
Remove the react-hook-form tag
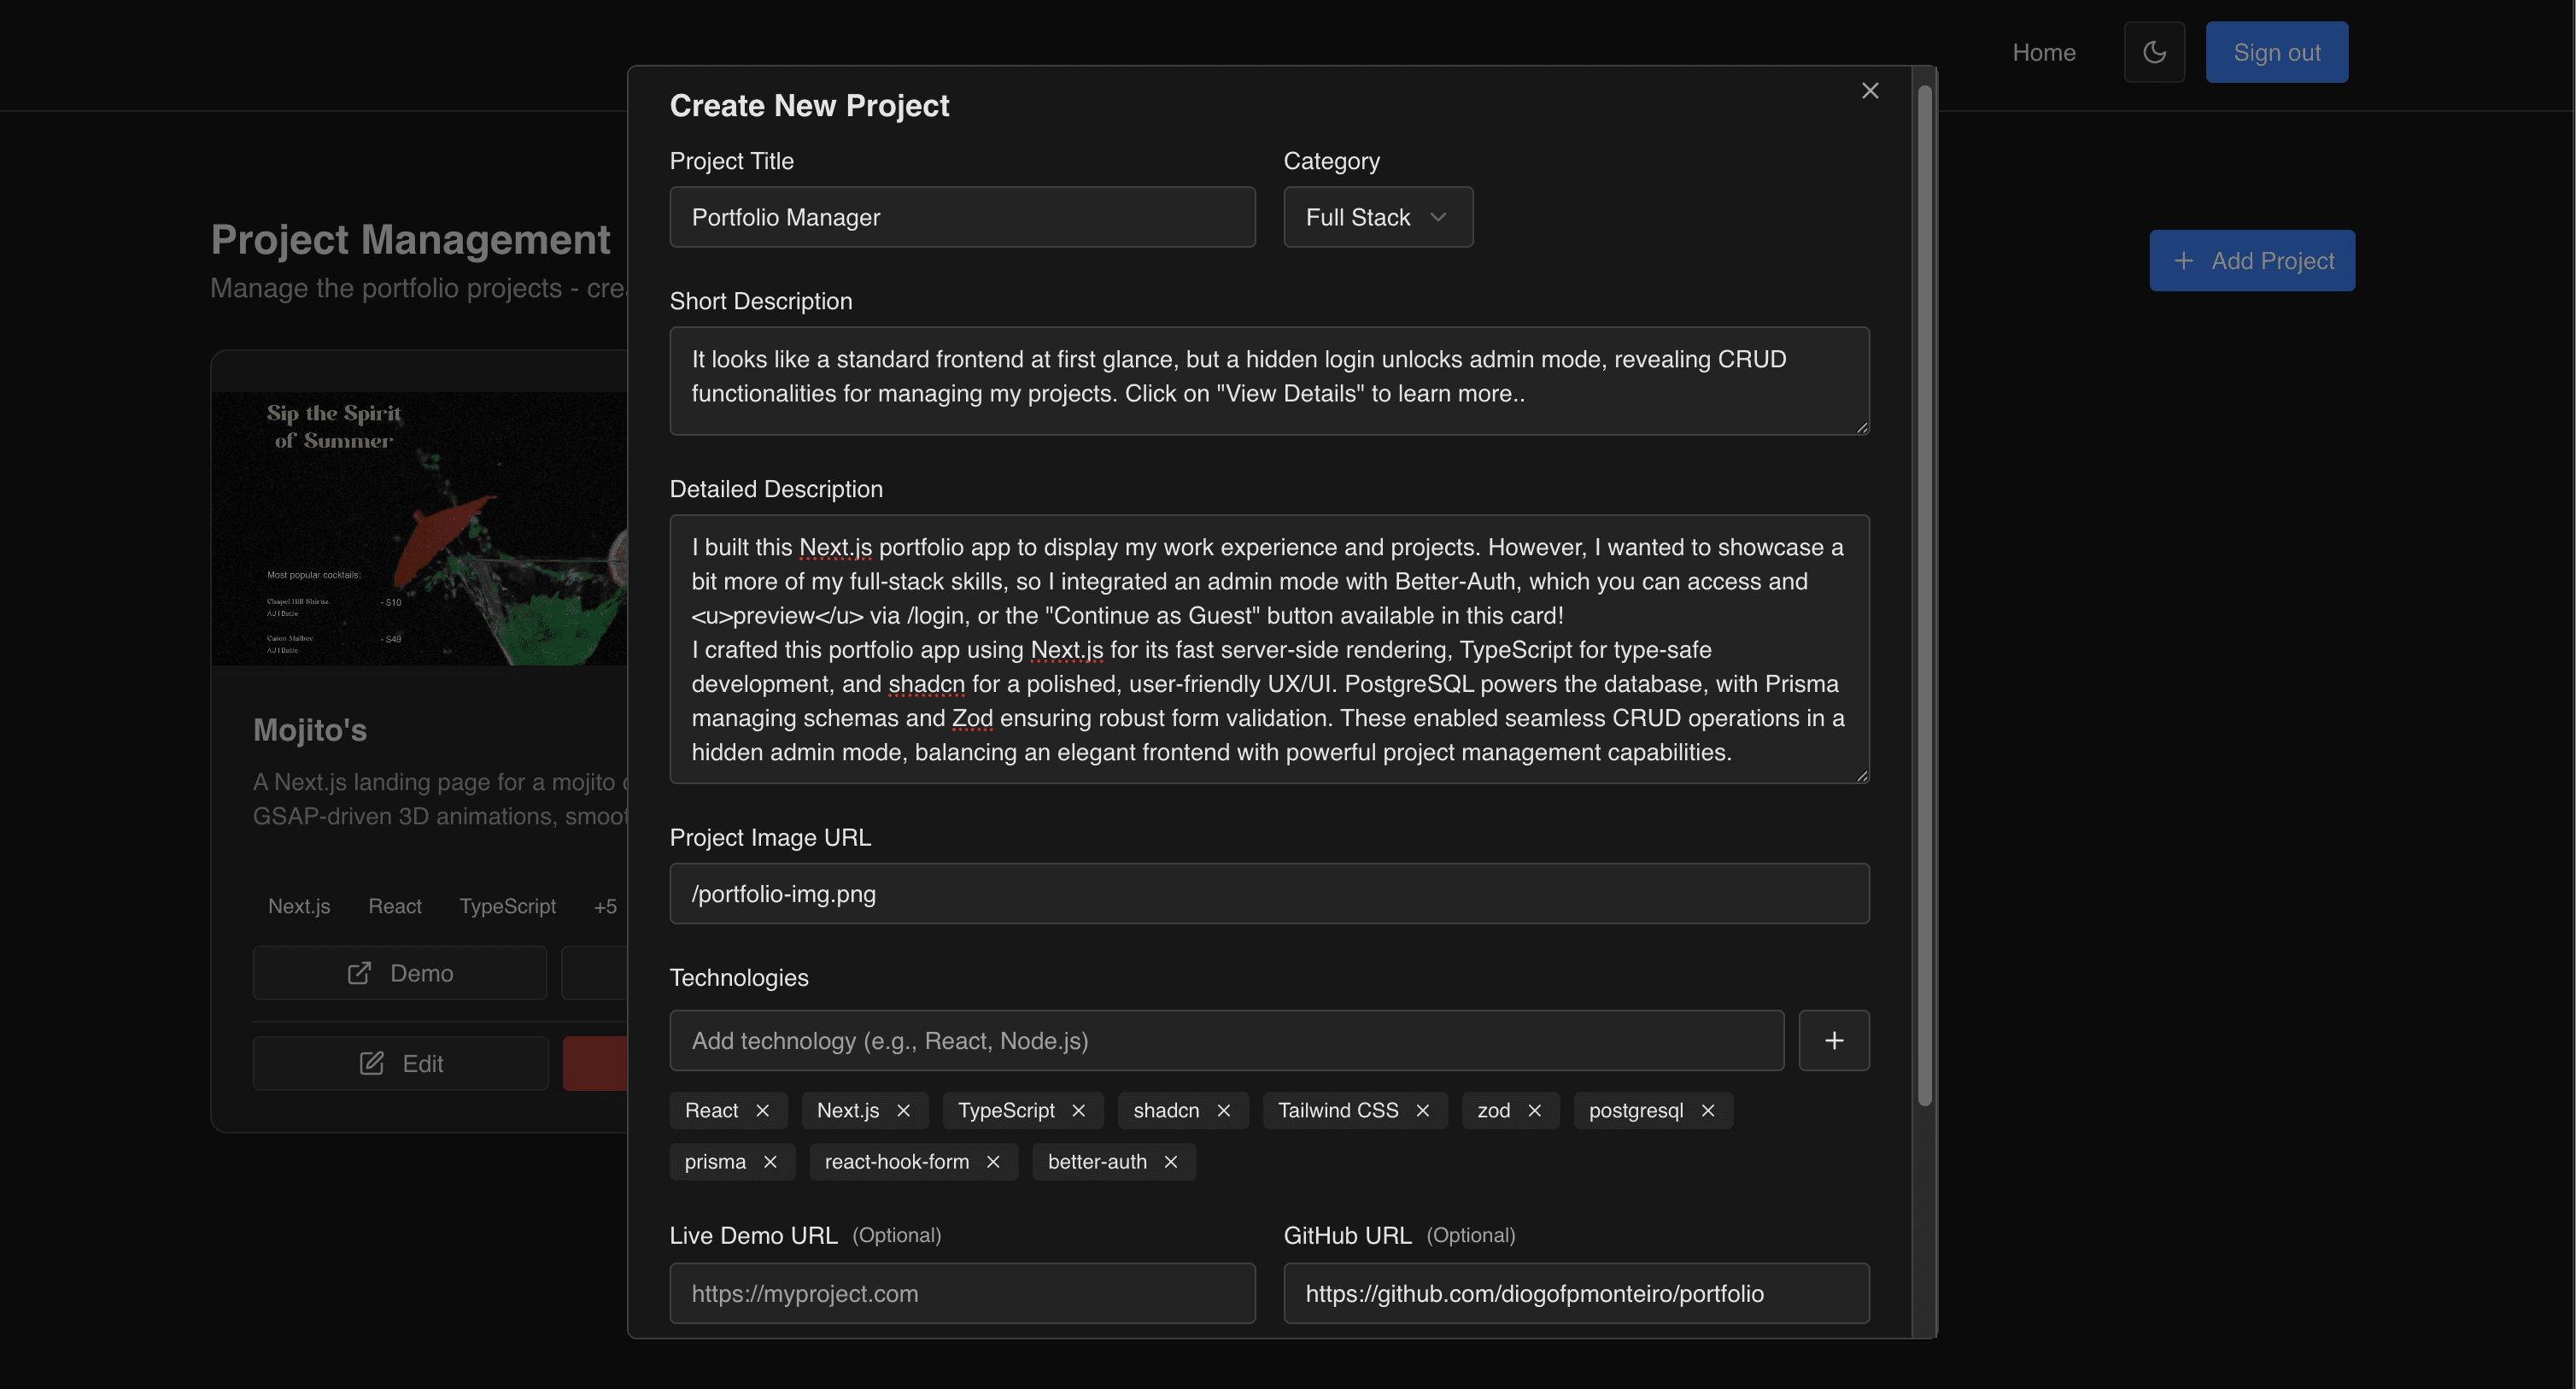992,1161
